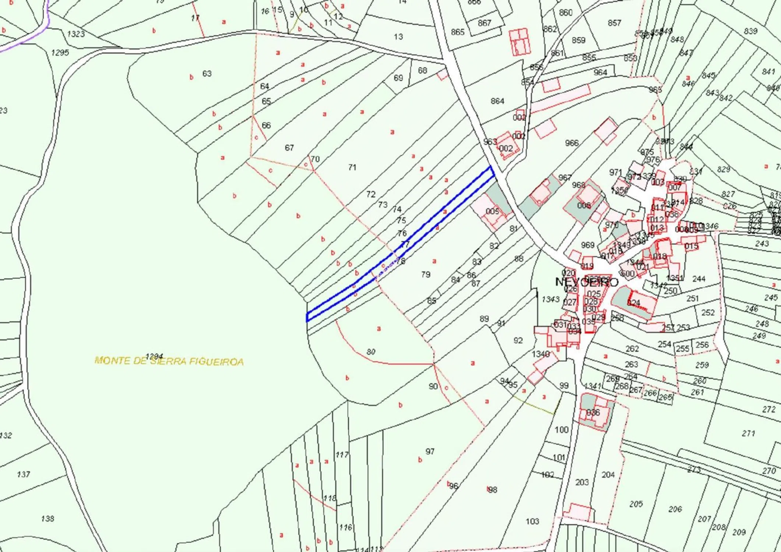781x552 pixels.
Task: Click on parcel 97 label
Action: (x=430, y=451)
